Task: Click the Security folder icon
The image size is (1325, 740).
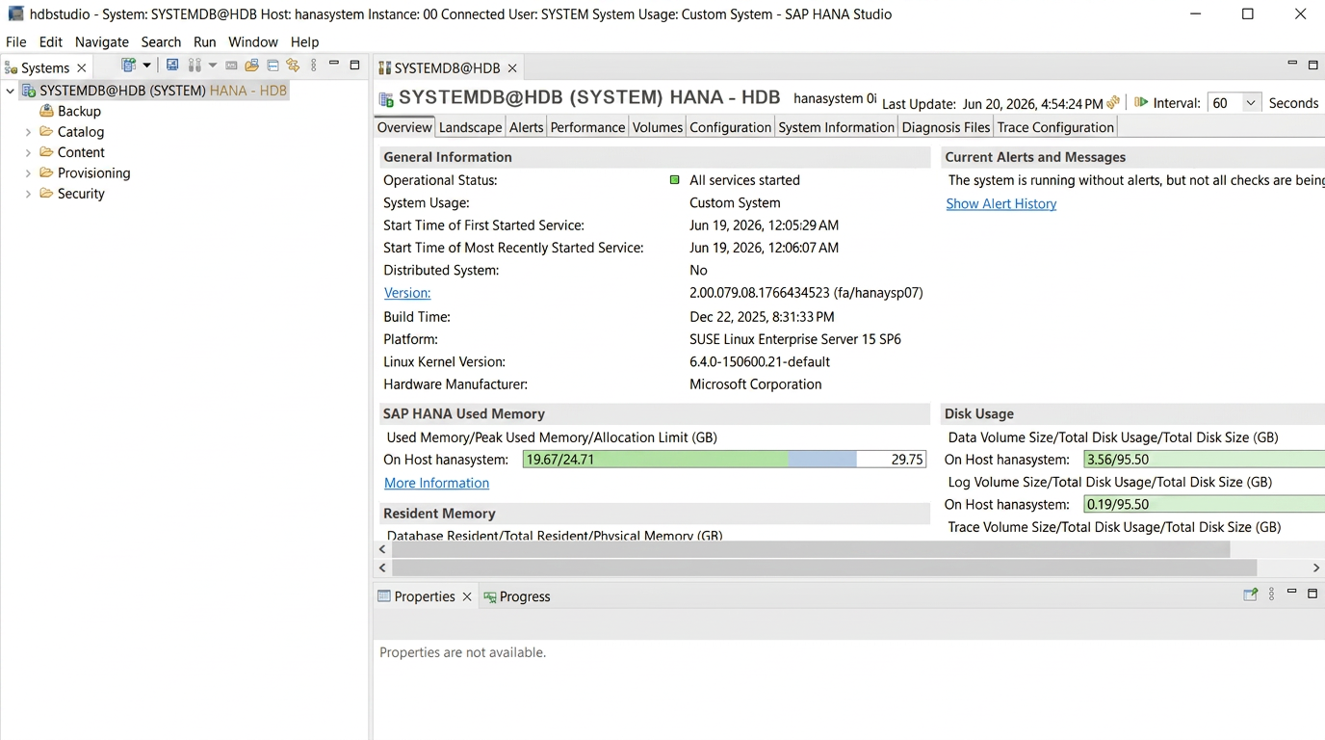Action: [x=46, y=193]
